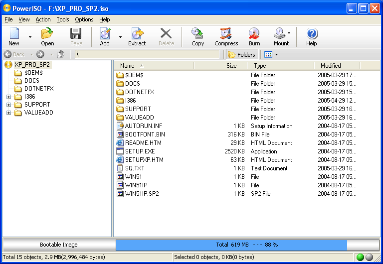
Task: Open the New button dropdown arrow
Action: 30,37
